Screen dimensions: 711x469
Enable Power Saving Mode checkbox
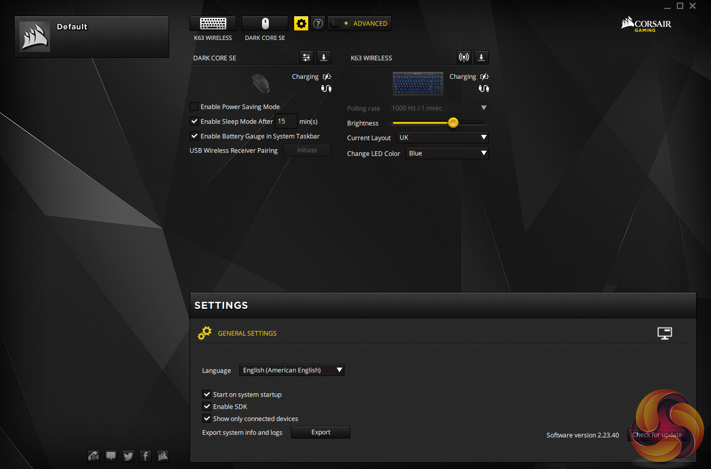point(194,107)
